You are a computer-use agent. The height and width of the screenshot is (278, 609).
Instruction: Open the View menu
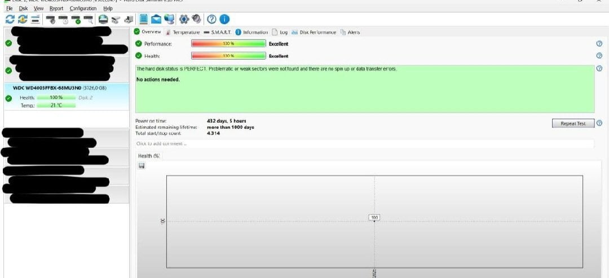[38, 8]
